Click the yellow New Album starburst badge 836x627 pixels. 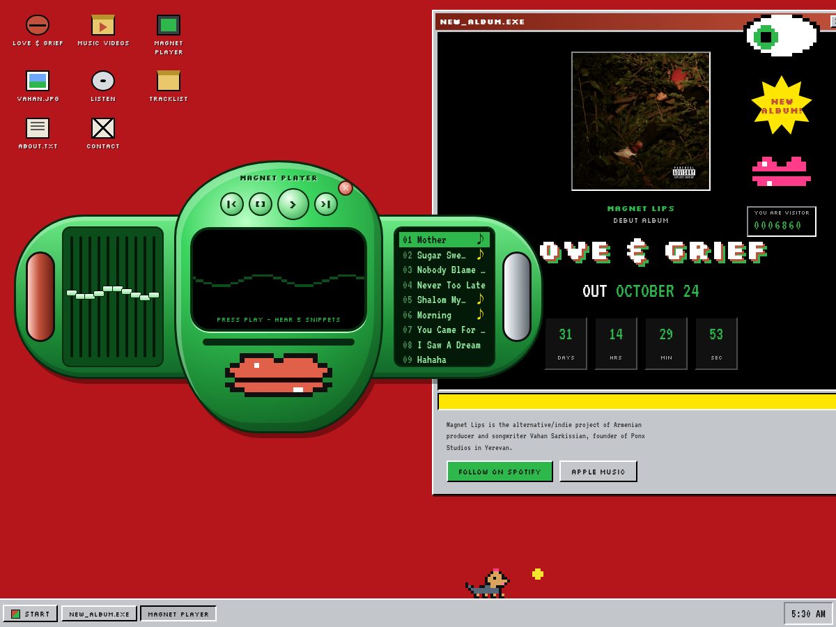[782, 105]
